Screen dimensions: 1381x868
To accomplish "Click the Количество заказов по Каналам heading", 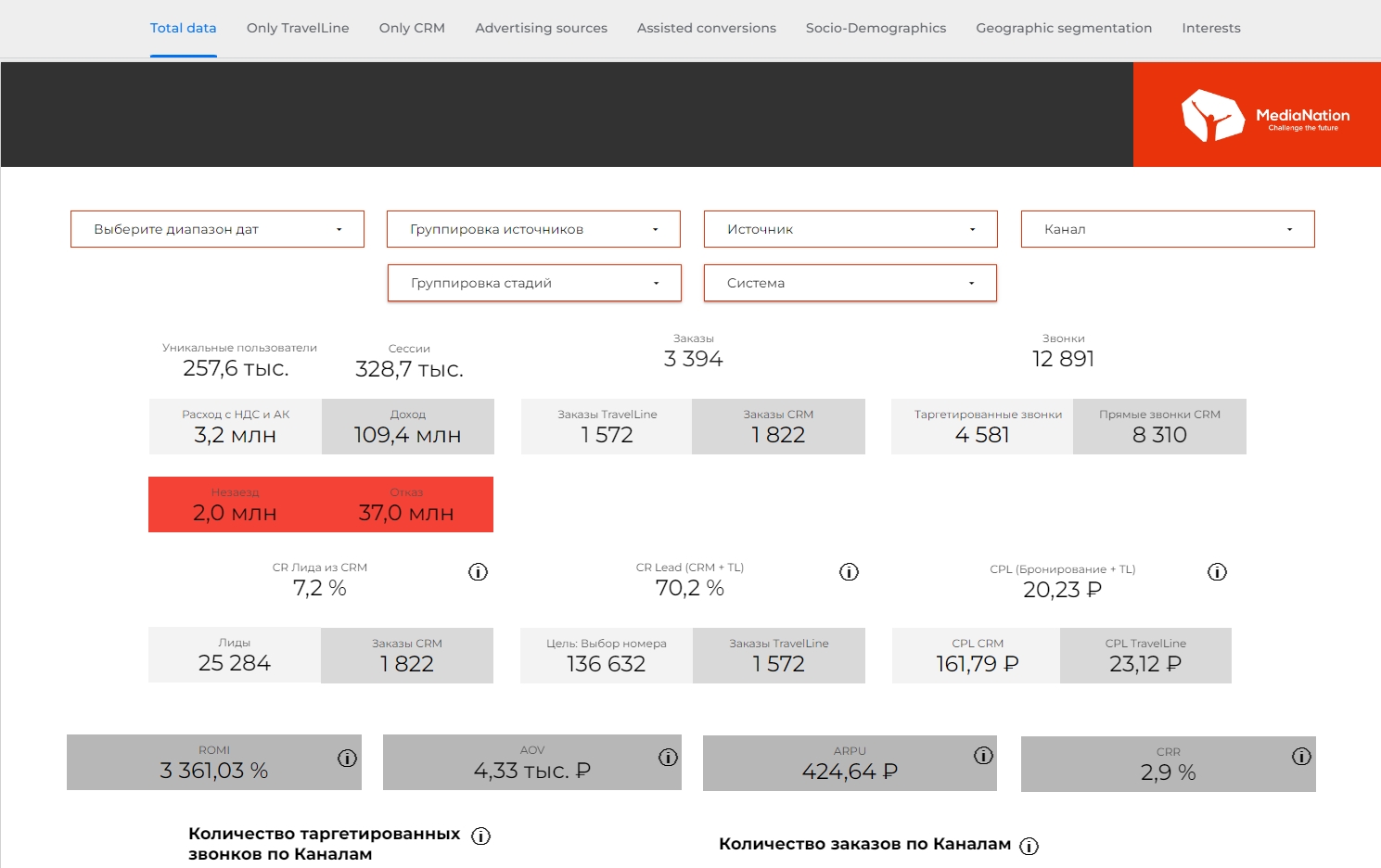I will pyautogui.click(x=864, y=844).
